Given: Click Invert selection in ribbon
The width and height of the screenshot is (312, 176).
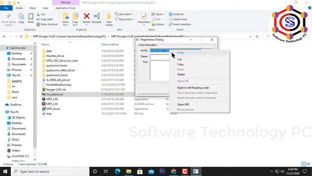Looking at the screenshot, I should click(x=180, y=24).
